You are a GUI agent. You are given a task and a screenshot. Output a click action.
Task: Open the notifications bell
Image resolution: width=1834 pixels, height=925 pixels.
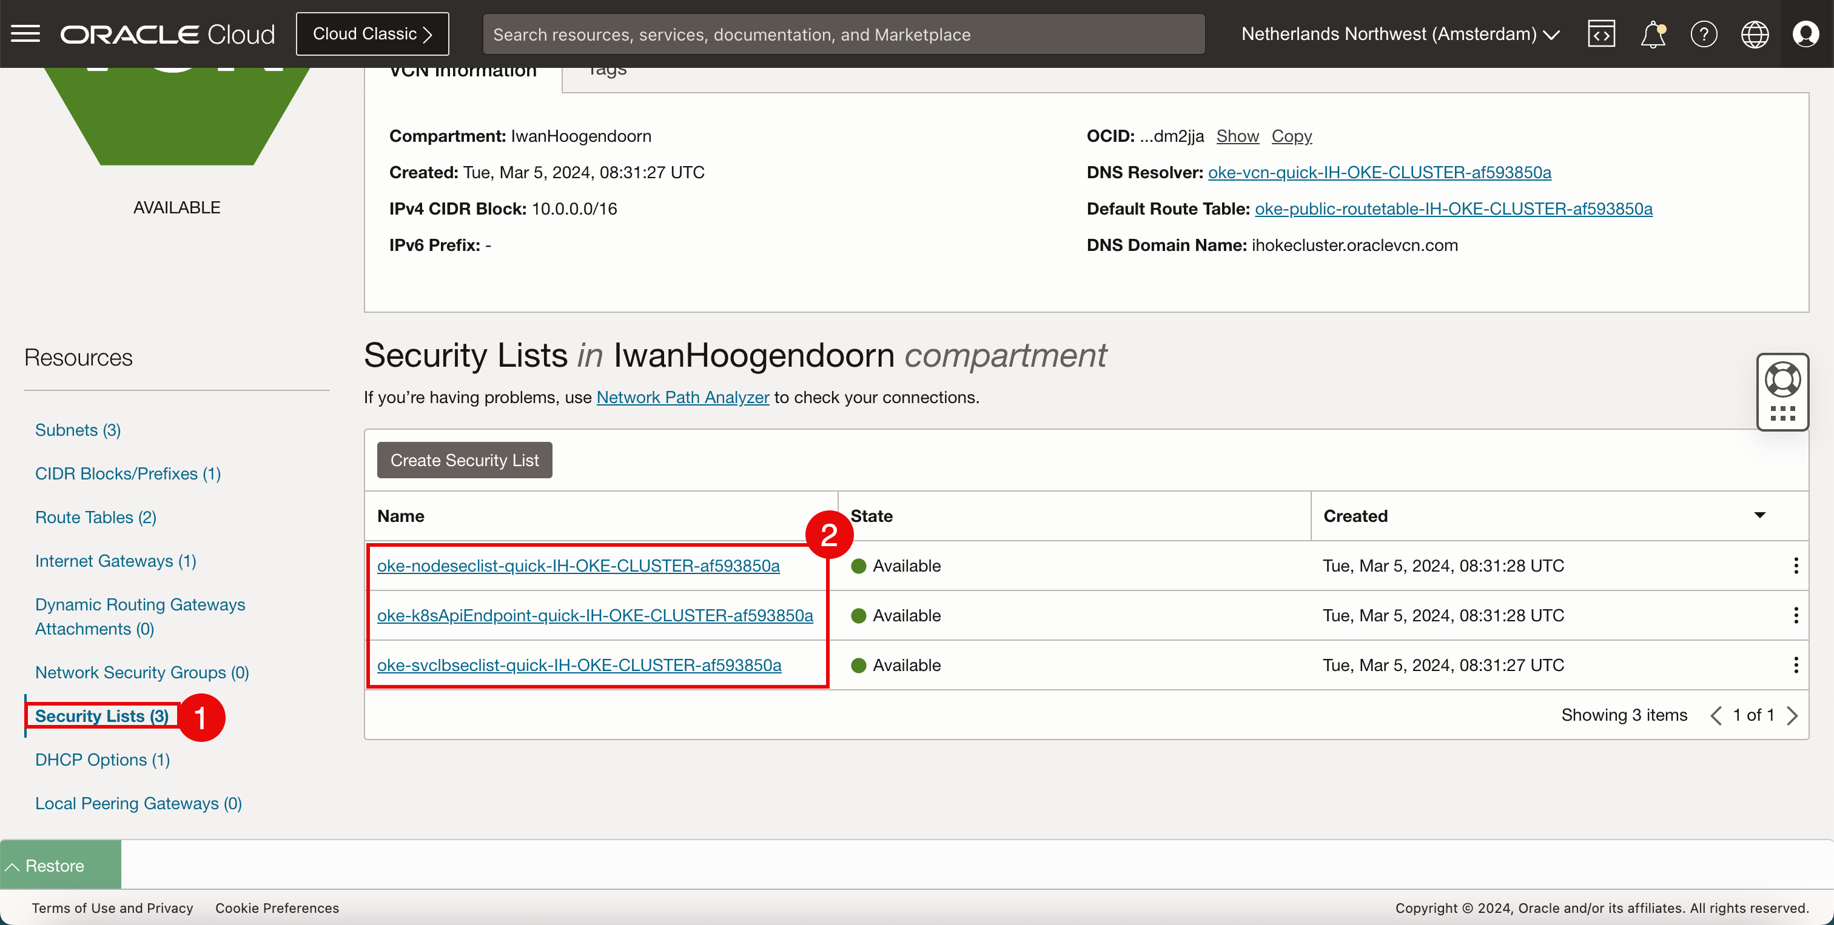pyautogui.click(x=1653, y=34)
